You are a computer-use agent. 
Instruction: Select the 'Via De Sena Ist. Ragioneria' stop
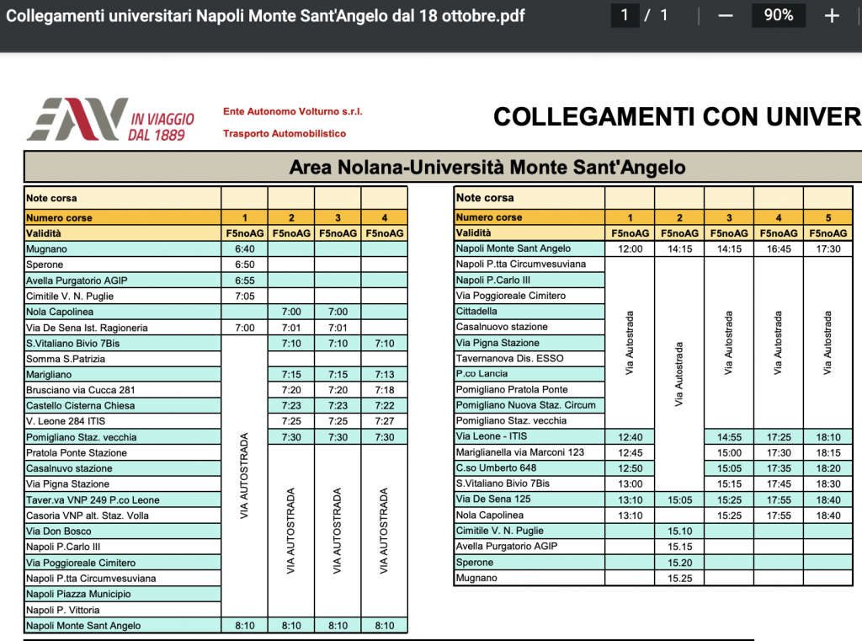pyautogui.click(x=87, y=328)
